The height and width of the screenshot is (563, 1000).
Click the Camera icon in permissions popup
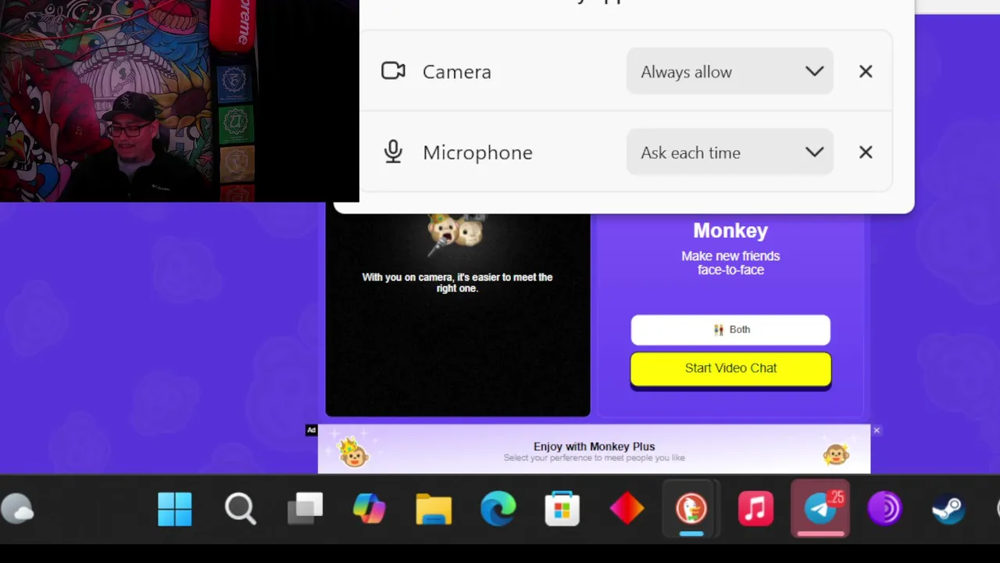pyautogui.click(x=393, y=71)
